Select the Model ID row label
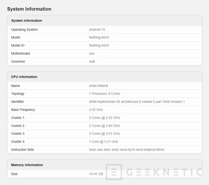Viewport: 209px width, 185px height. (18, 45)
